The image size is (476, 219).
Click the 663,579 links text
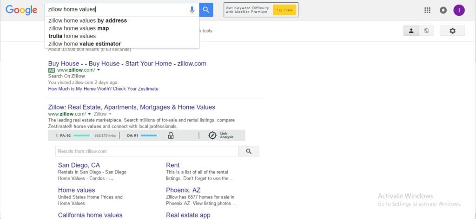tap(105, 135)
